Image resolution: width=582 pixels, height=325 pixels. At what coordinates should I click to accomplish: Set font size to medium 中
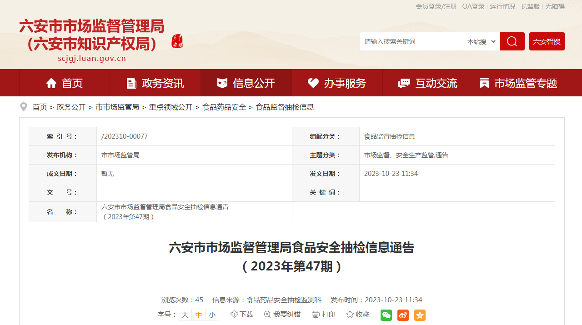199,315
